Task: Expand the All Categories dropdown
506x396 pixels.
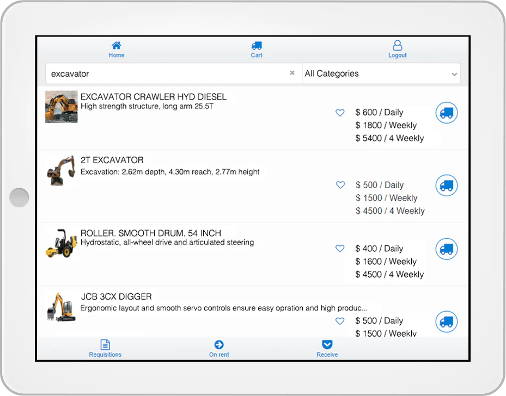Action: point(381,73)
